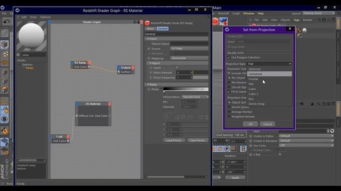Click the Viewport Solo S icon
The width and height of the screenshot is (341, 191).
point(4,119)
